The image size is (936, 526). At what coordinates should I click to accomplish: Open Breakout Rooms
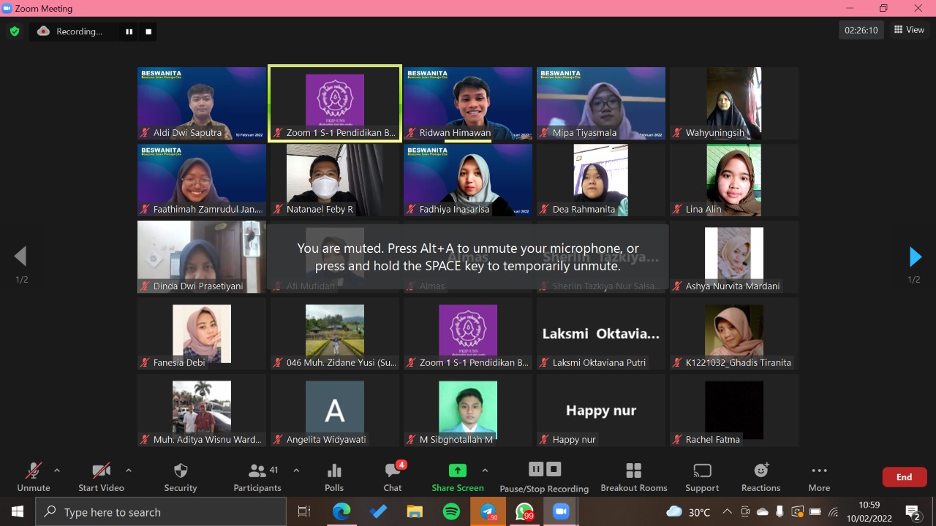pos(633,476)
